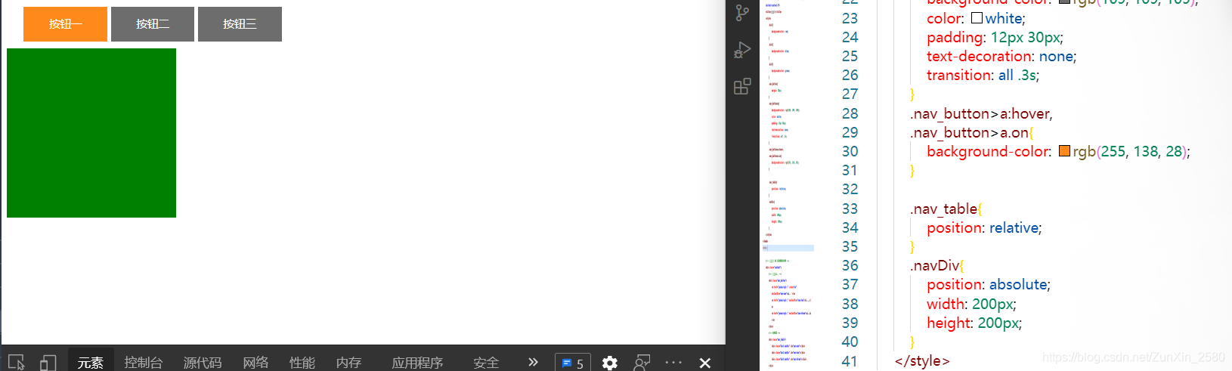Screen dimensions: 1232x371
Task: Switch to 控制台 DevTools tab
Action: (144, 363)
